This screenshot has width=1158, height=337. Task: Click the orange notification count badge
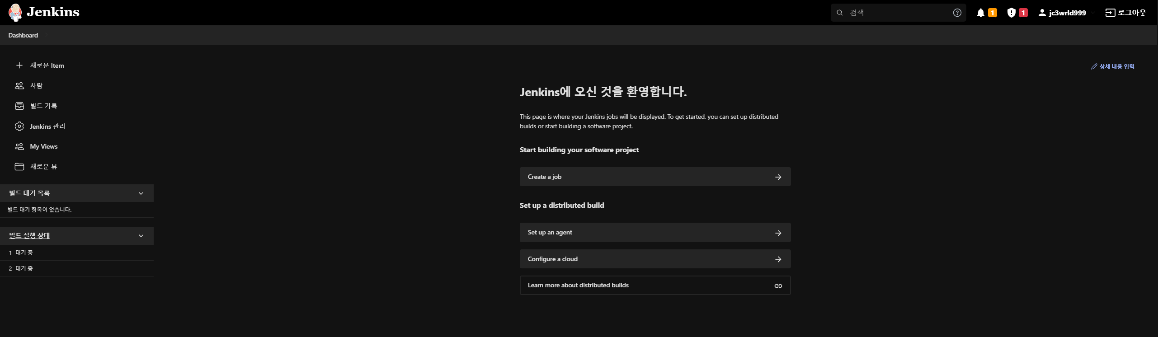pyautogui.click(x=992, y=13)
